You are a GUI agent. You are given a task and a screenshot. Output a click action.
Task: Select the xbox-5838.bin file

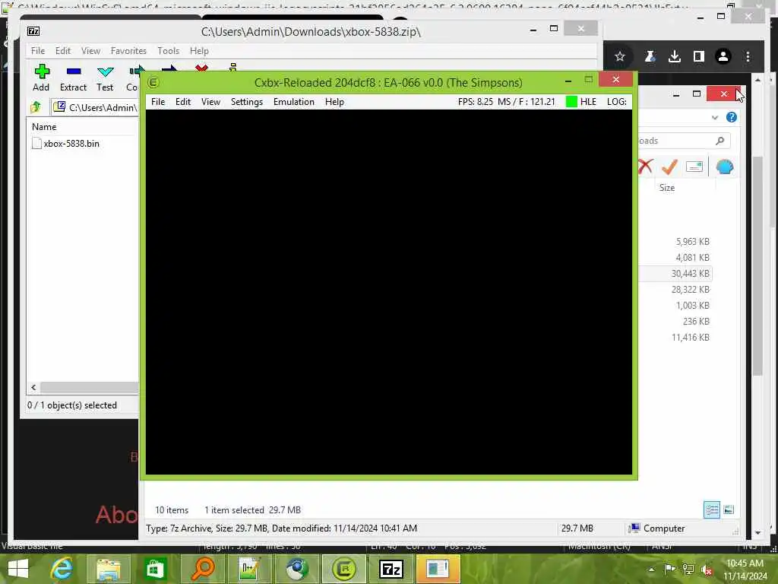[x=65, y=144]
